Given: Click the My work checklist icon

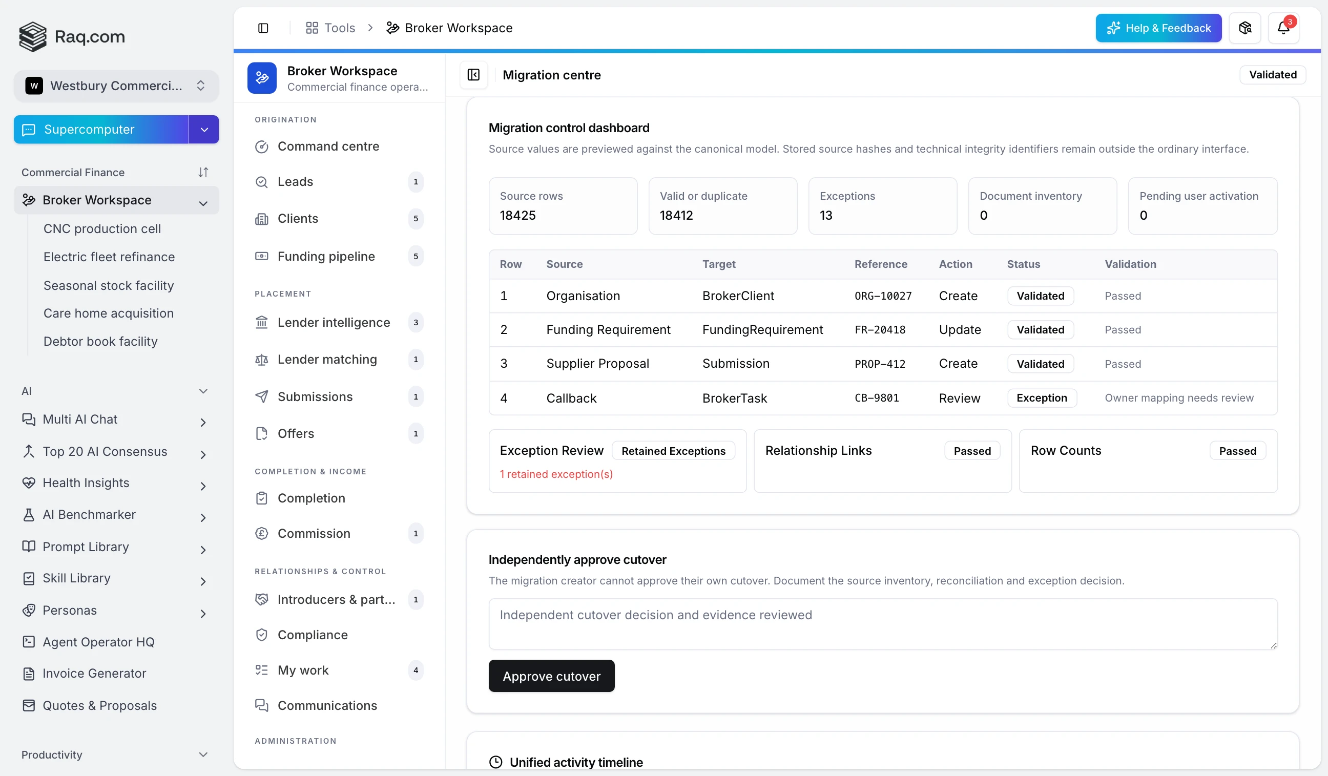Looking at the screenshot, I should click(x=261, y=670).
